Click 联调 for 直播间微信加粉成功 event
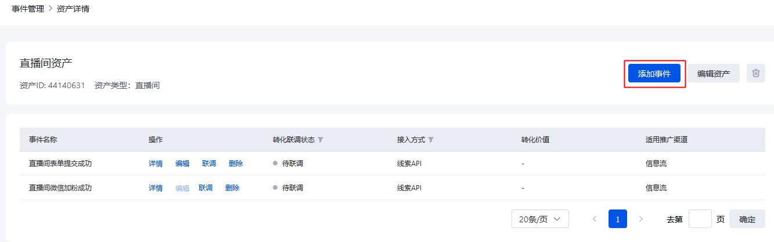This screenshot has width=774, height=242. [x=206, y=188]
